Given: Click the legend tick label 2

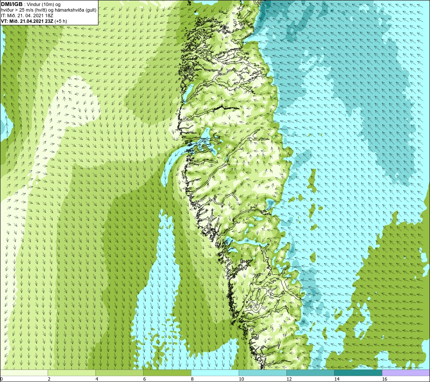Looking at the screenshot, I should click(49, 379).
